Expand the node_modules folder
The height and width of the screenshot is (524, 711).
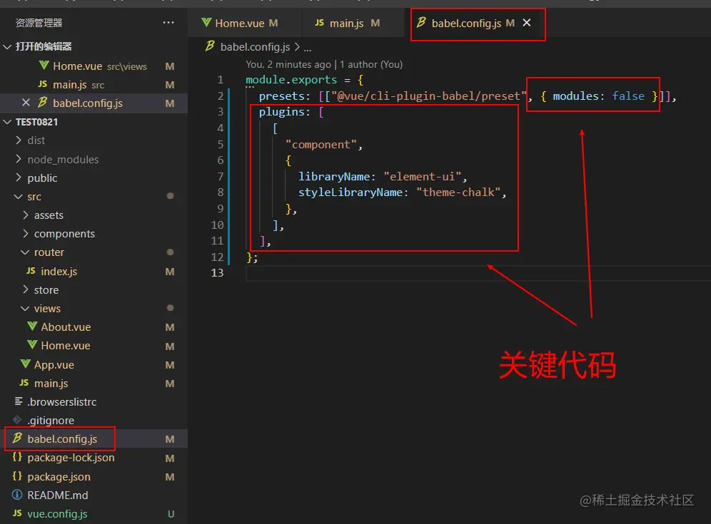click(94, 160)
